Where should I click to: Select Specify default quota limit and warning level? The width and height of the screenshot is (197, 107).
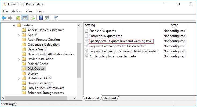point(121,41)
